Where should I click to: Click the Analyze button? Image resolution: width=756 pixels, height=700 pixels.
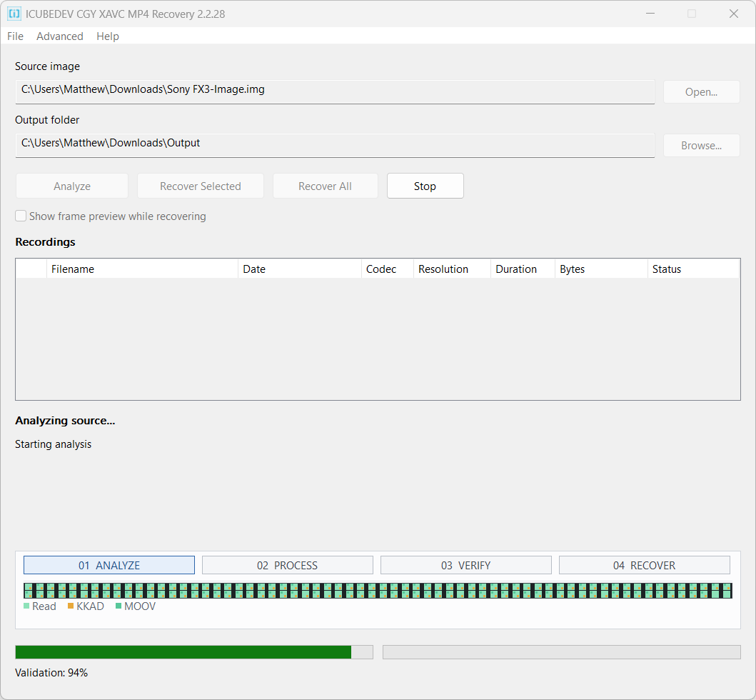(x=72, y=186)
